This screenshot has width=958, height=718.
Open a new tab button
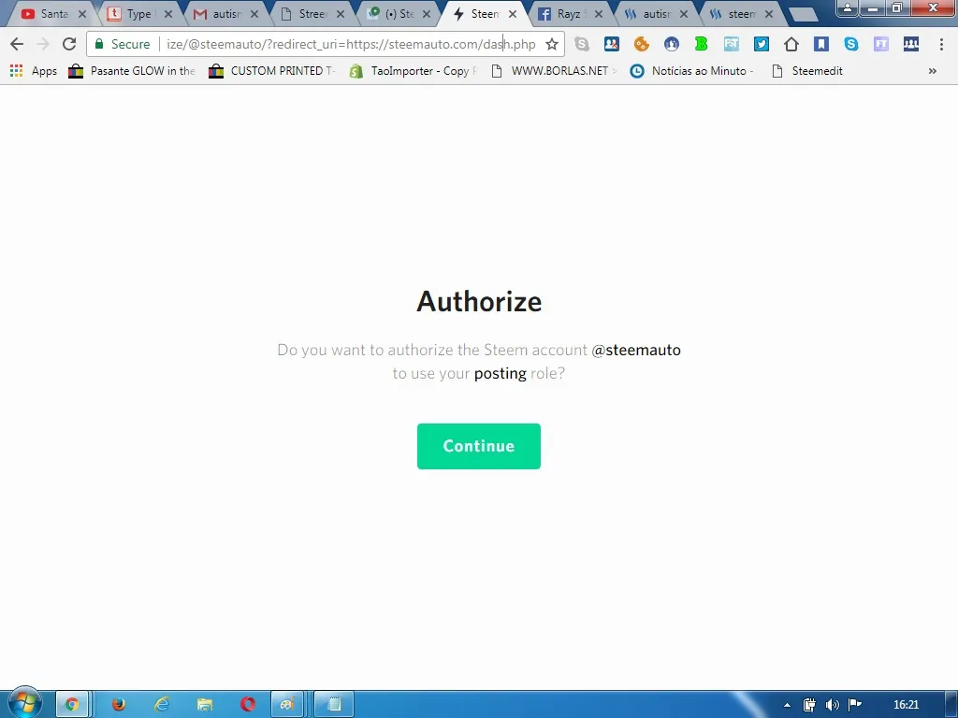pos(803,15)
